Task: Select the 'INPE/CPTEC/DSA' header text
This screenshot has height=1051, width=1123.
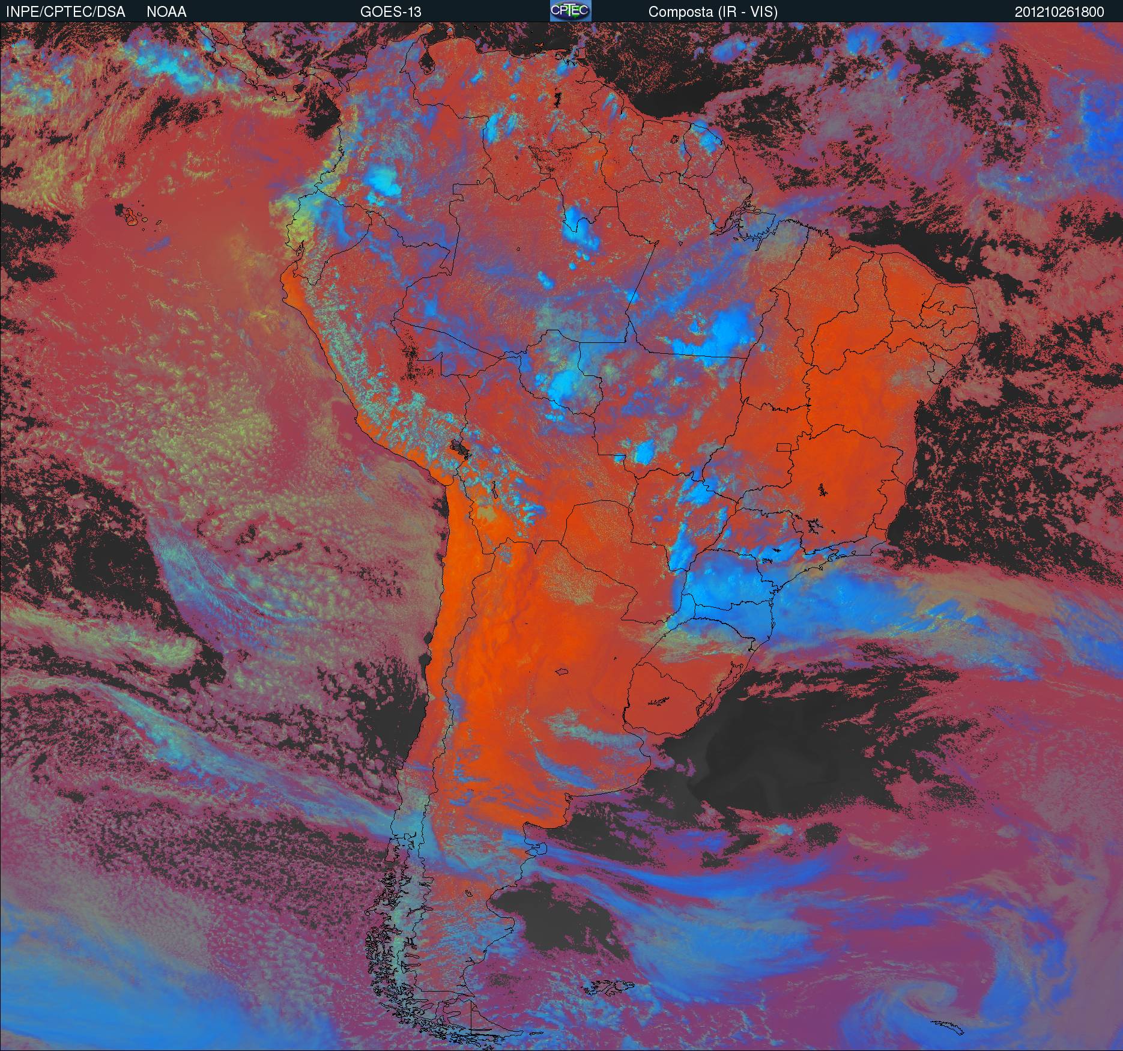Action: tap(65, 11)
